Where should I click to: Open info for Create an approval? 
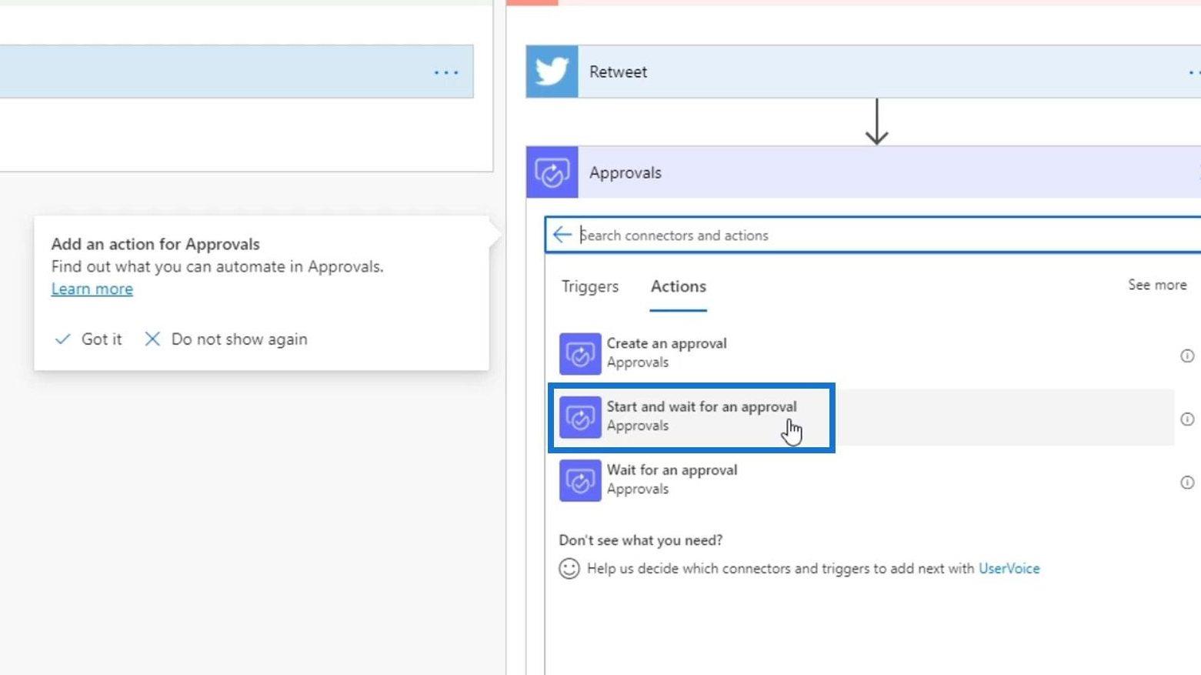click(x=1187, y=356)
